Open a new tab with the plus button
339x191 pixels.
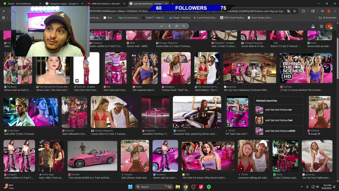point(173,3)
